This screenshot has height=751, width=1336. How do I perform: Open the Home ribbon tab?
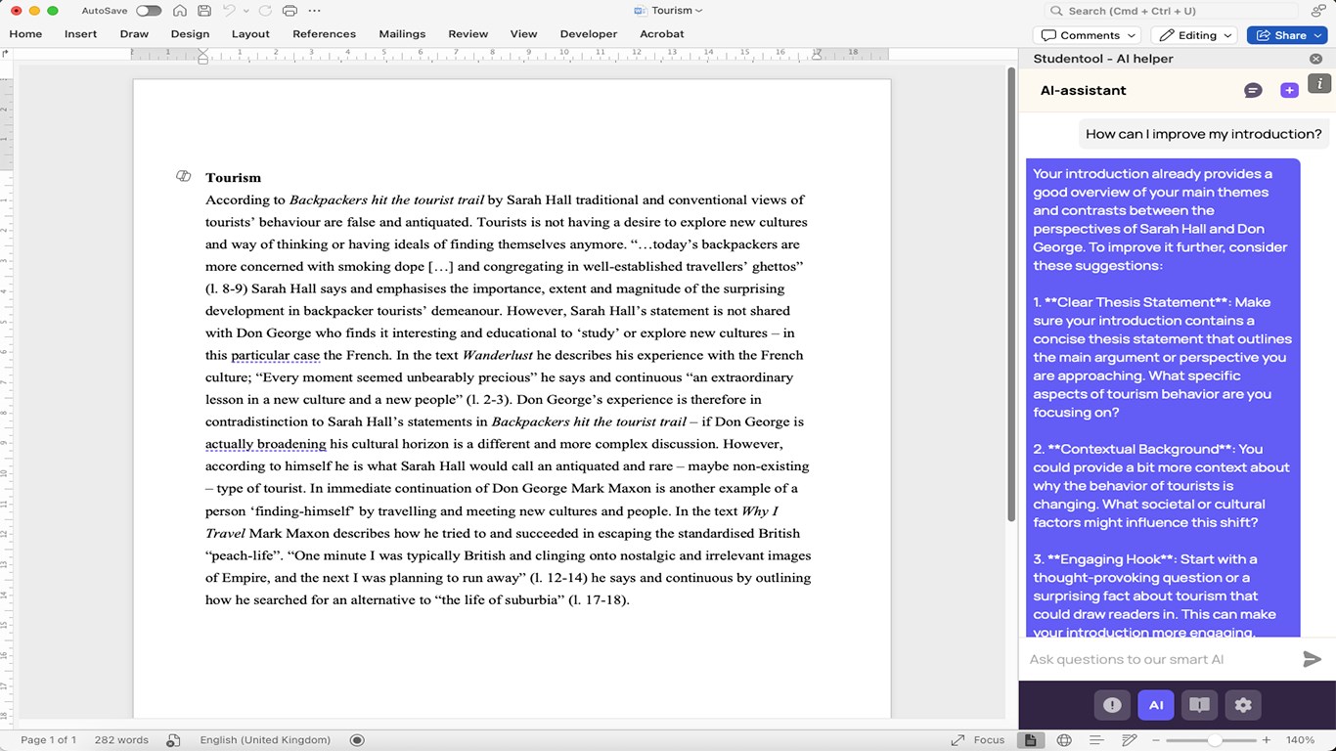(25, 34)
